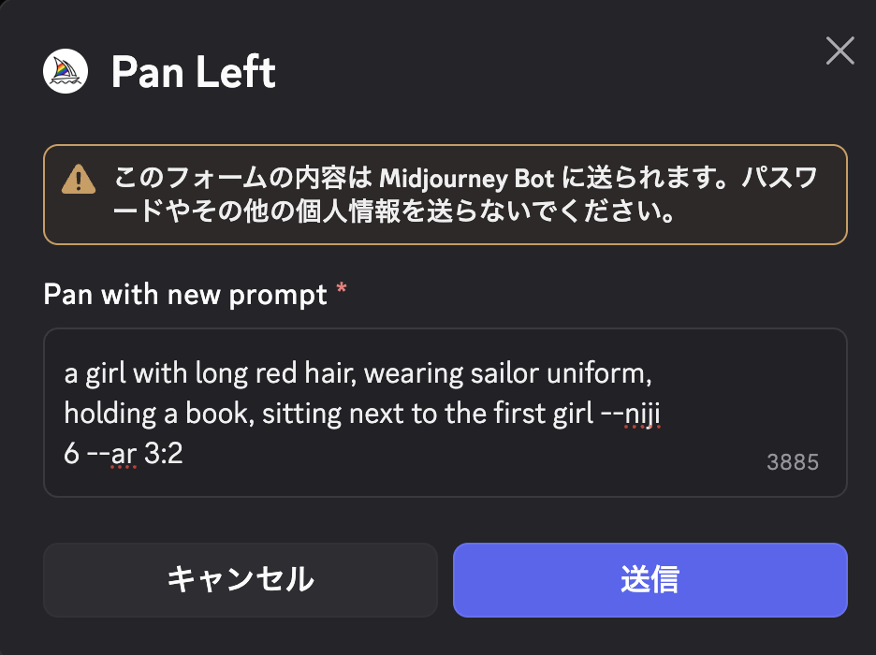
Task: Click the 送信 submit button
Action: point(650,579)
